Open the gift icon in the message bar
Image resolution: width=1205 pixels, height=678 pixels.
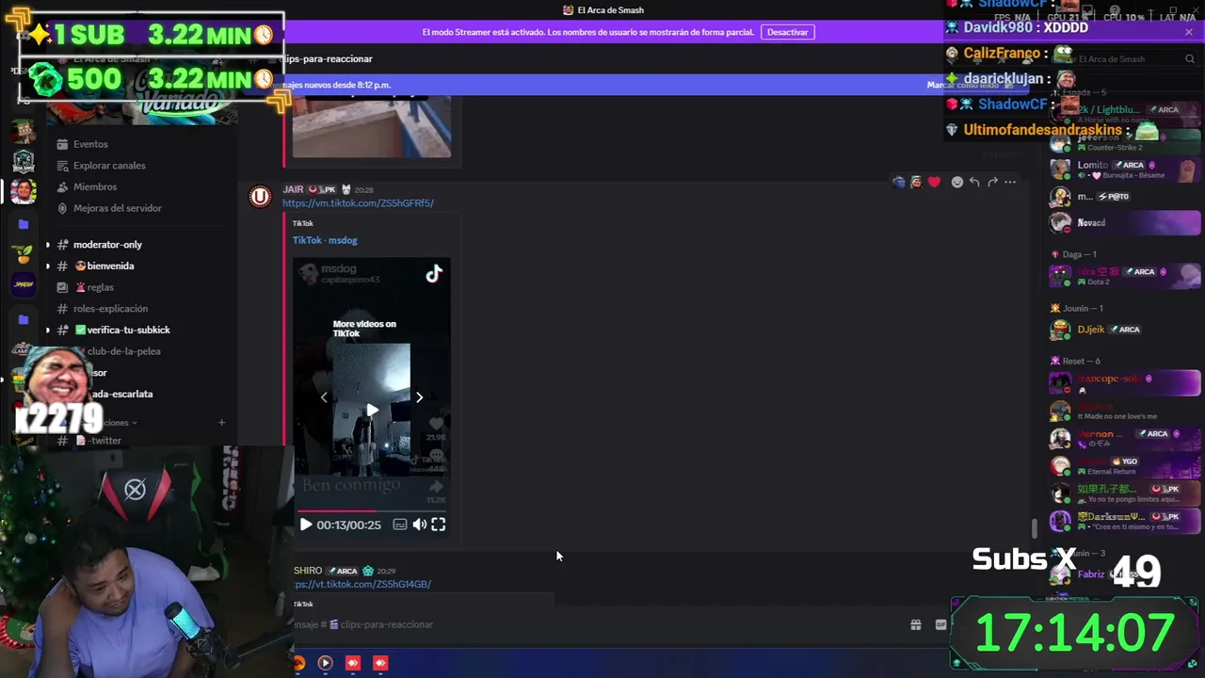915,624
